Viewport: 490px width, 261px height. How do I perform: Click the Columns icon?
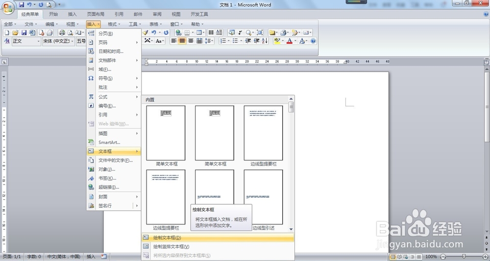click(211, 32)
